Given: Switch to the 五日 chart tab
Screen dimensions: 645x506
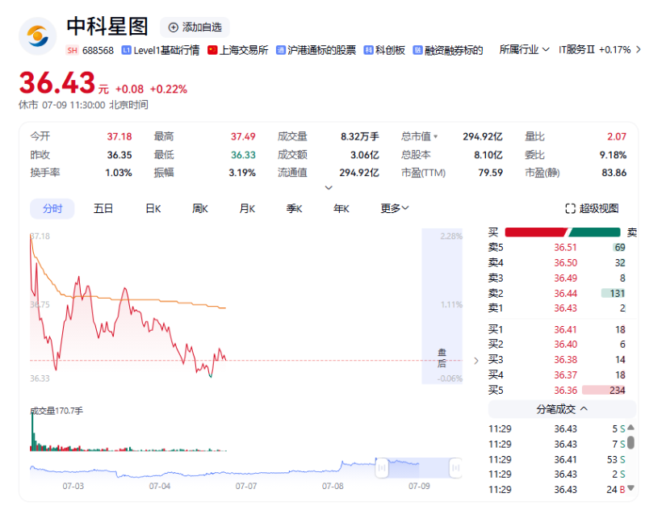Looking at the screenshot, I should pyautogui.click(x=103, y=208).
